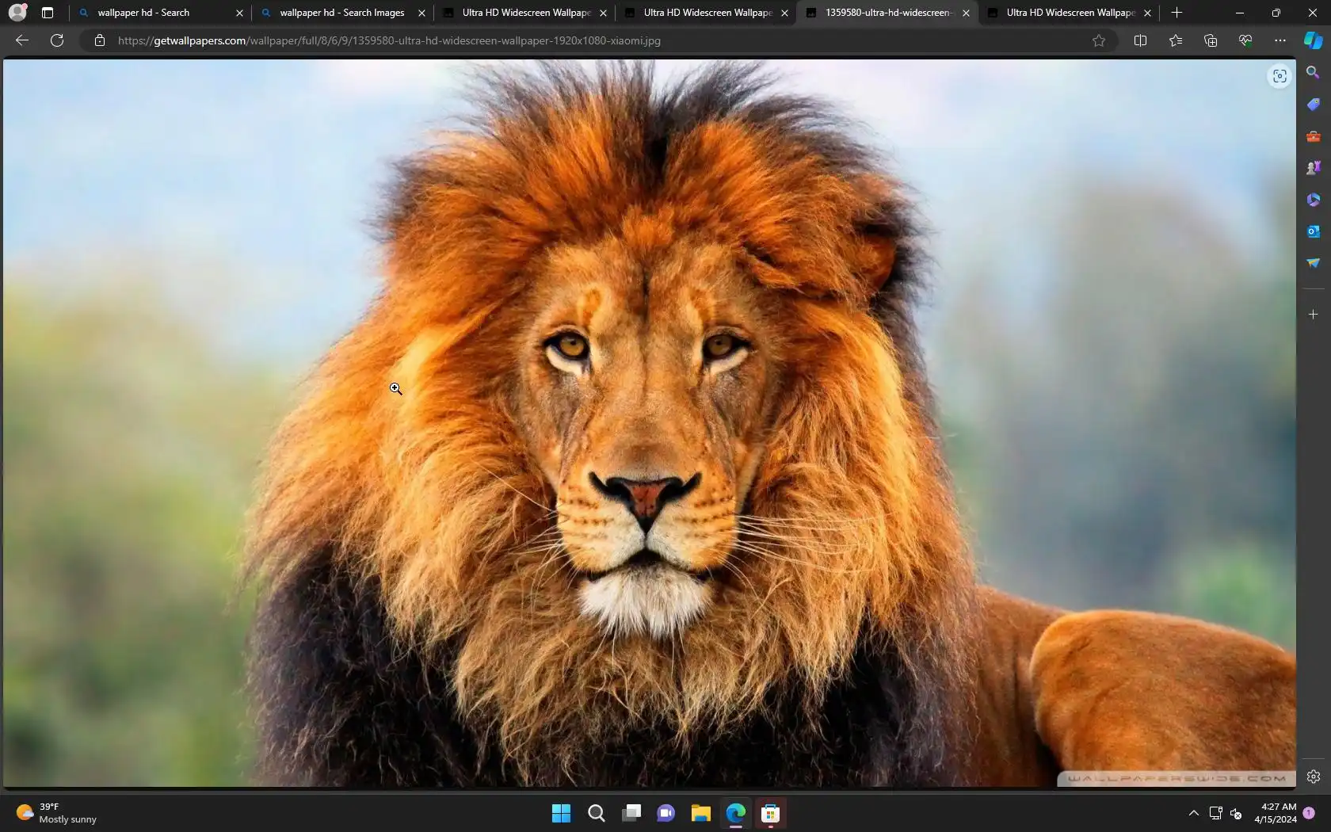Add this page to favorites with the star
The image size is (1331, 832).
click(x=1099, y=40)
